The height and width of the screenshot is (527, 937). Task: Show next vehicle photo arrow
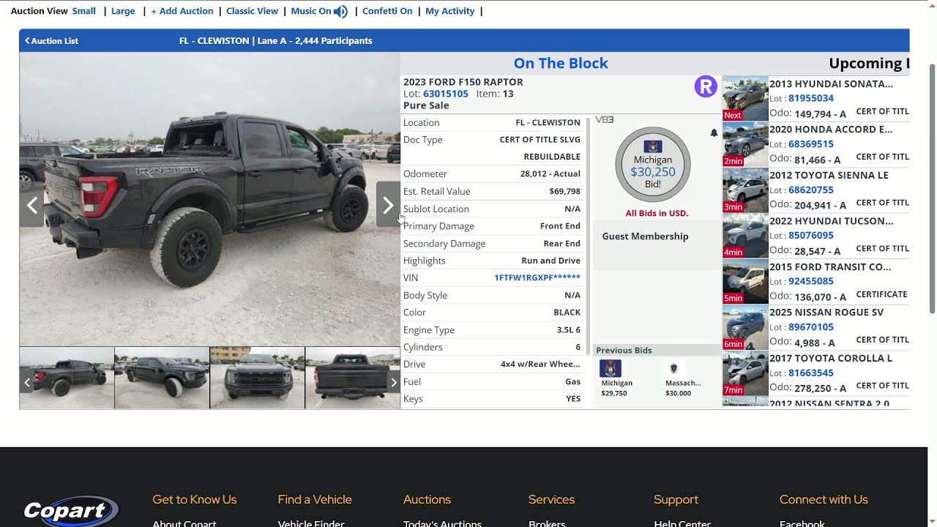pos(388,205)
